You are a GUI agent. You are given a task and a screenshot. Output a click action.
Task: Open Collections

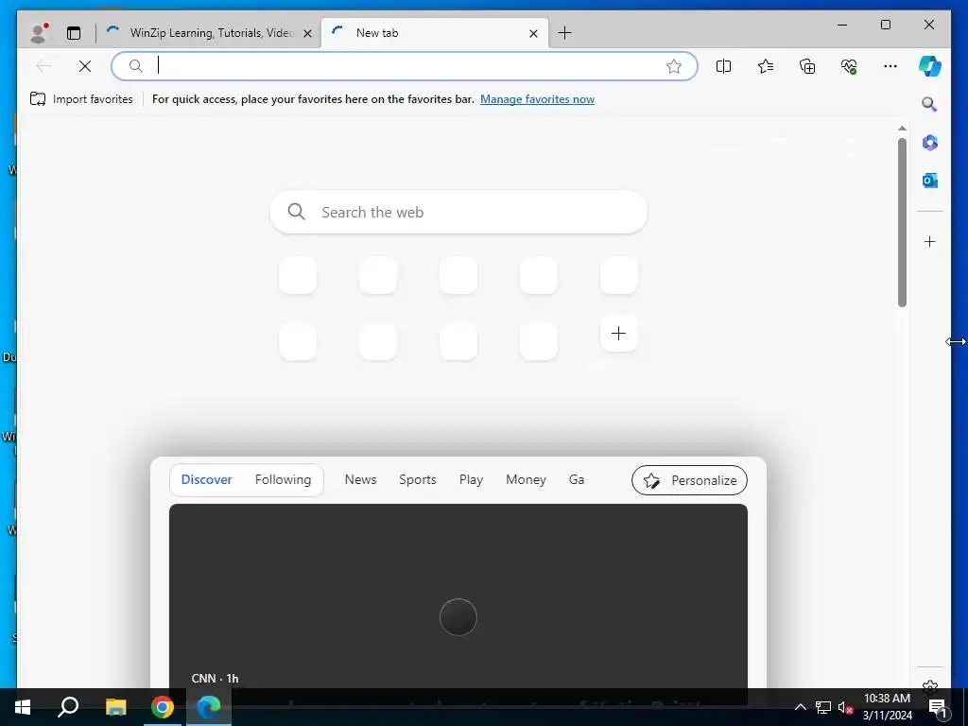807,66
